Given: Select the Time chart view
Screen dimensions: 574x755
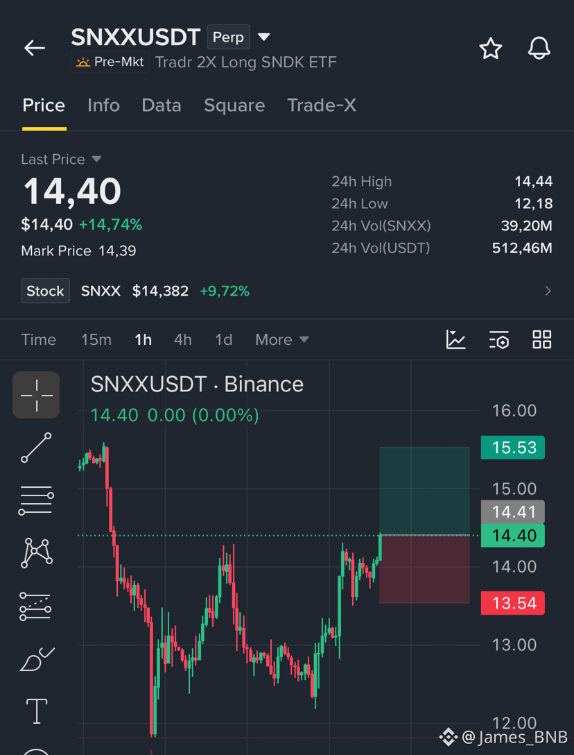Looking at the screenshot, I should click(x=39, y=339).
